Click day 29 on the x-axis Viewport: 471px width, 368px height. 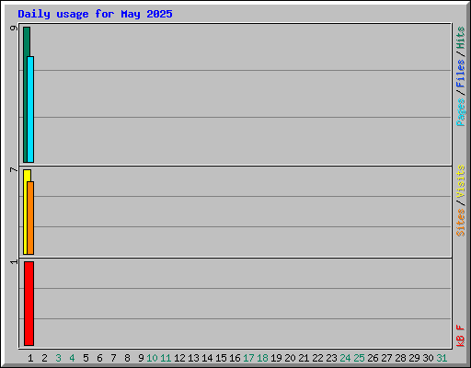click(414, 358)
